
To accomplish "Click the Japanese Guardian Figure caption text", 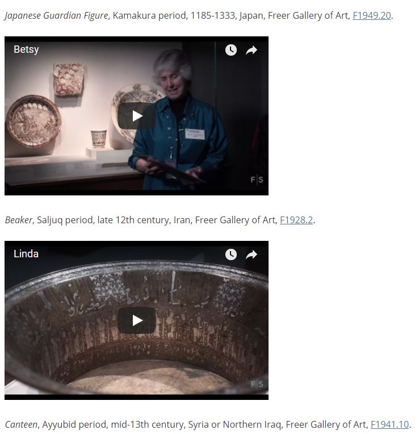I will pyautogui.click(x=56, y=15).
